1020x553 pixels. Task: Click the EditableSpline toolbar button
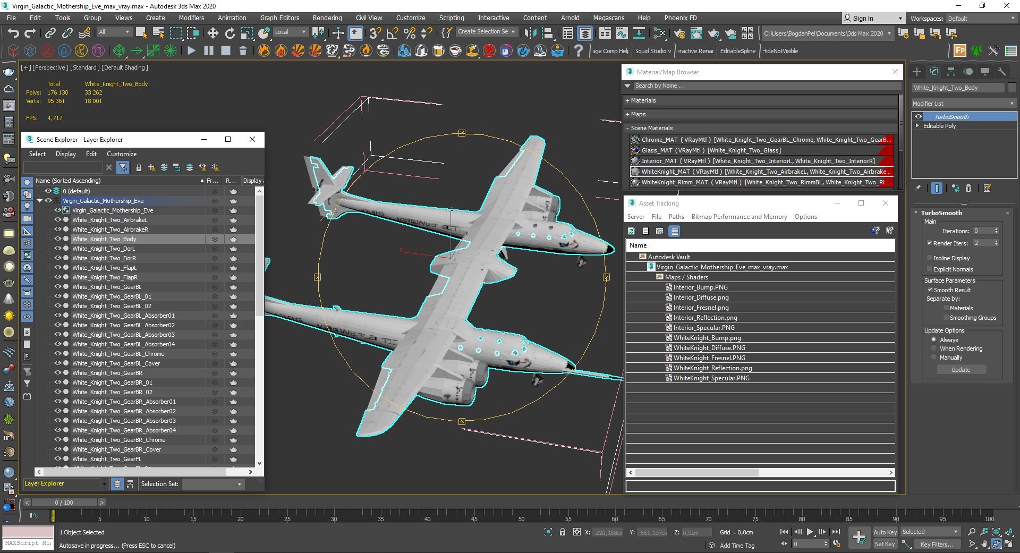click(737, 51)
